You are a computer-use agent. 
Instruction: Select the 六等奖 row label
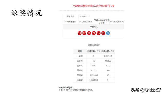(80, 80)
